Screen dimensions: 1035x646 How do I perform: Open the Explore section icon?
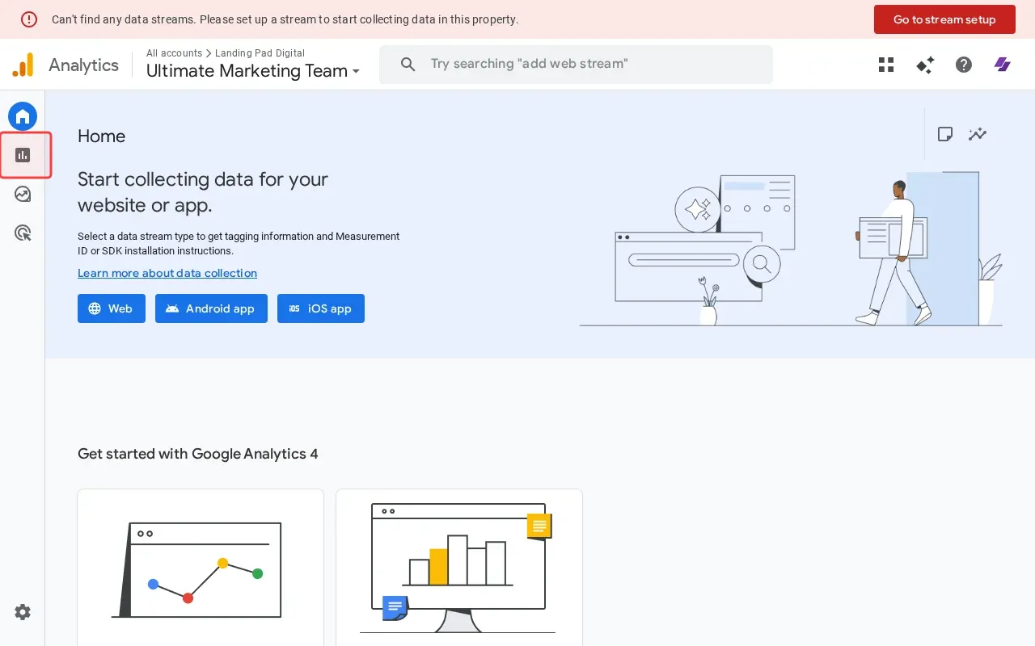pyautogui.click(x=23, y=194)
